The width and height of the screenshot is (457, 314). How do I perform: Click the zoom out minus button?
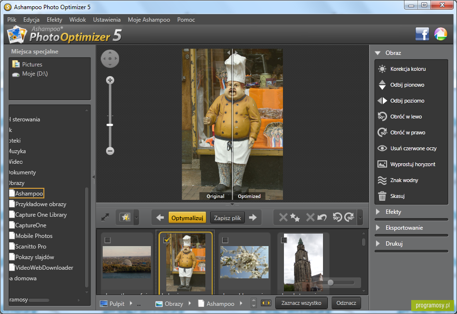point(110,151)
